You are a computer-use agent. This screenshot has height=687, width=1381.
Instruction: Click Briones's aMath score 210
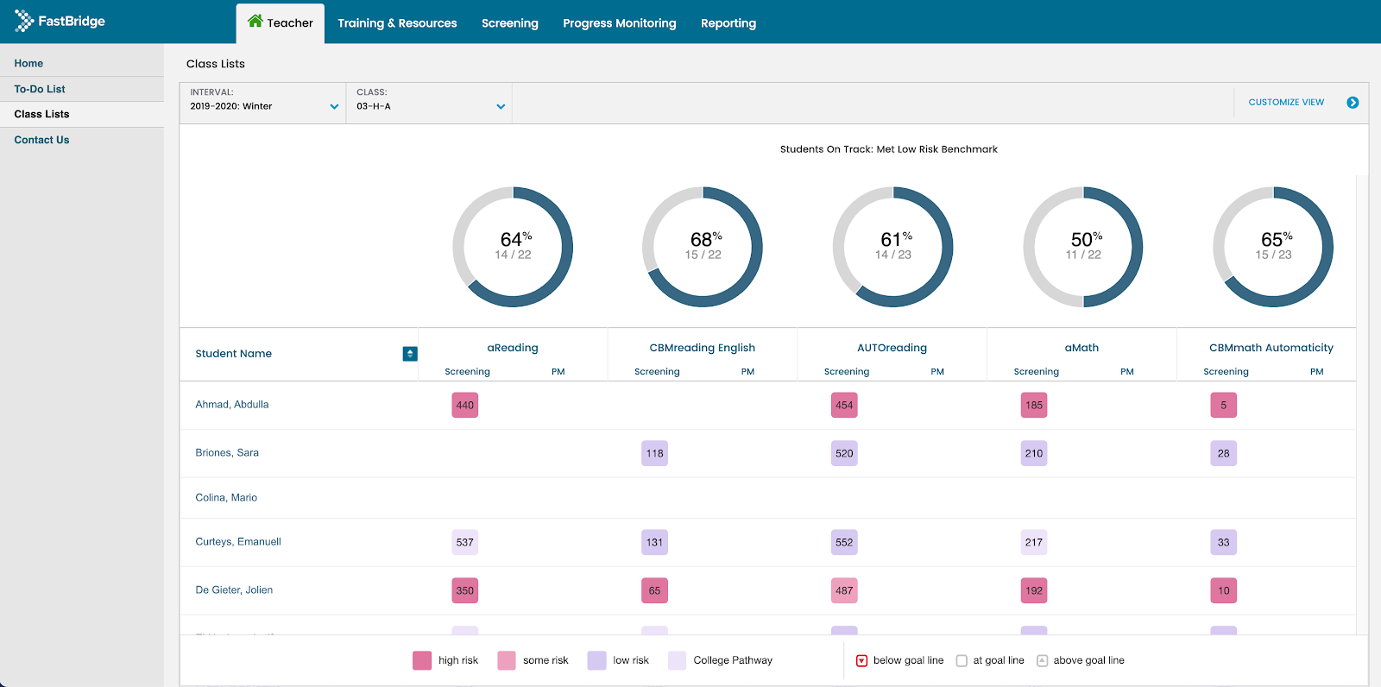[1034, 454]
